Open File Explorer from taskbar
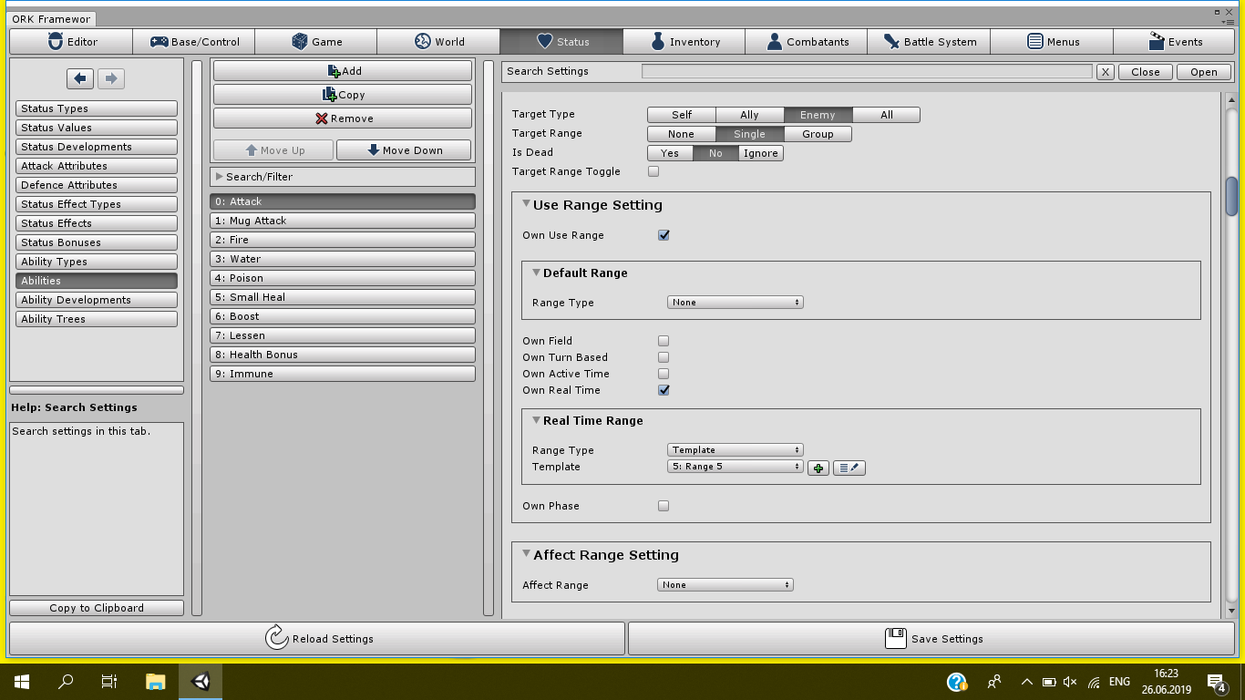1245x700 pixels. click(x=156, y=682)
